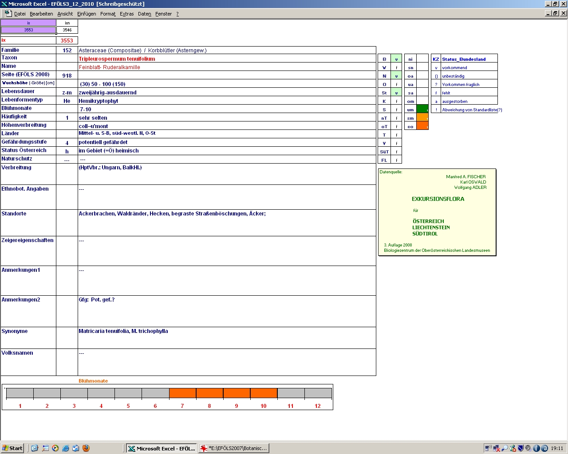Image resolution: width=568 pixels, height=454 pixels.
Task: Click the orange 'sm' color cell
Action: pos(422,117)
